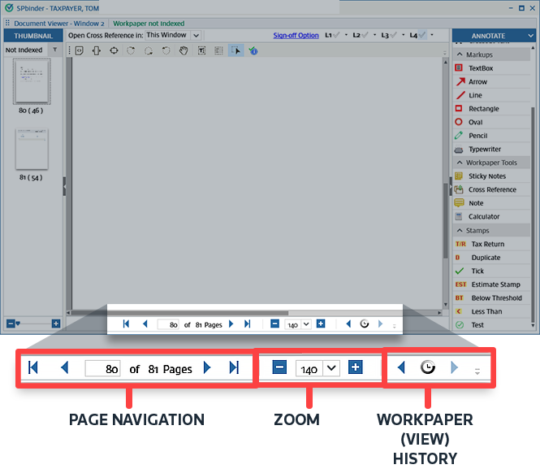Apply the Duplicate stamp
Screen dimensions: 540x469
pos(492,258)
